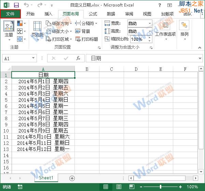Viewport: 205px width, 191px height.
Task: Click the Select All corner triangle
Action: [9, 69]
